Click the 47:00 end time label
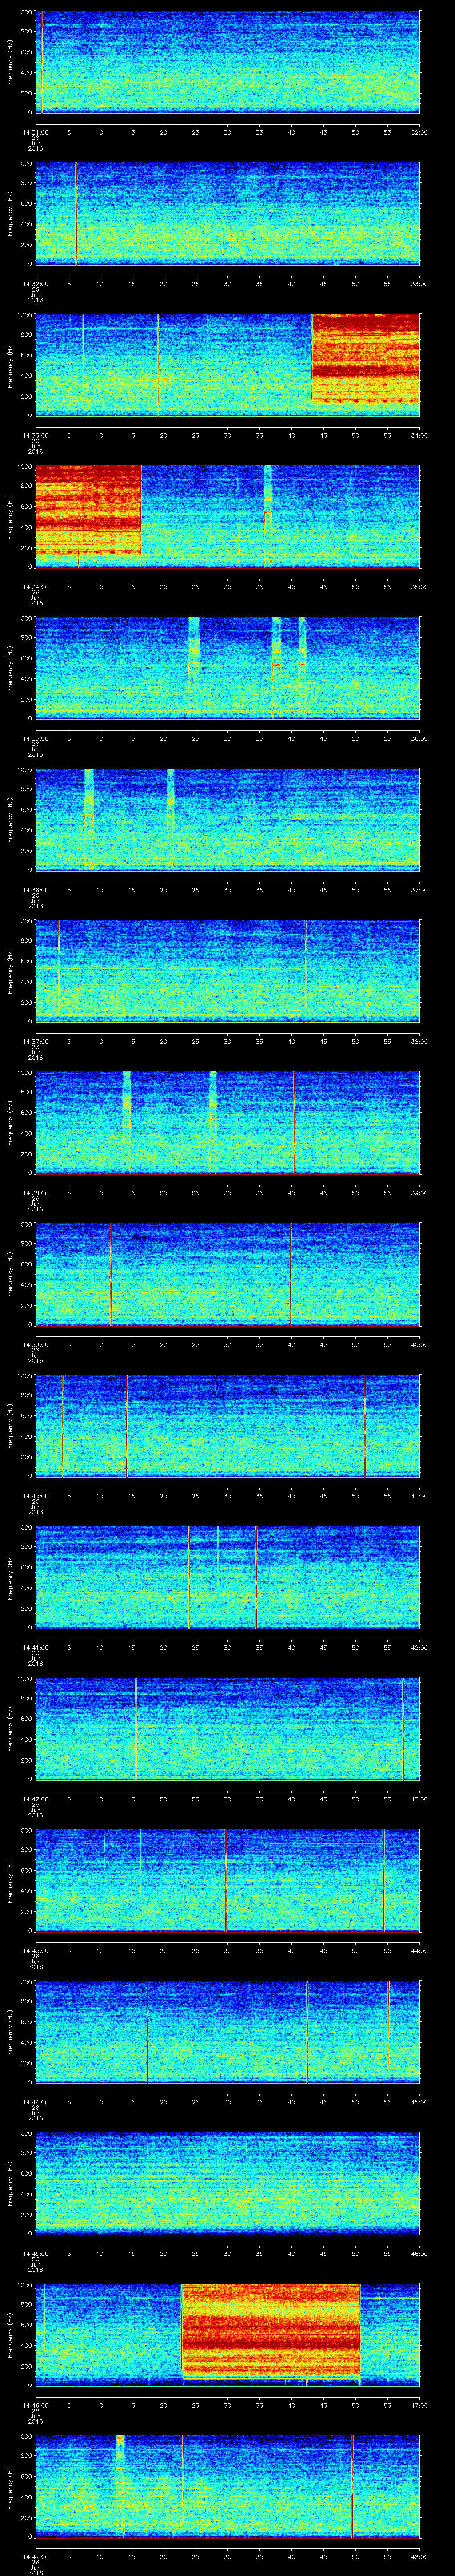The width and height of the screenshot is (455, 2576). (419, 2404)
